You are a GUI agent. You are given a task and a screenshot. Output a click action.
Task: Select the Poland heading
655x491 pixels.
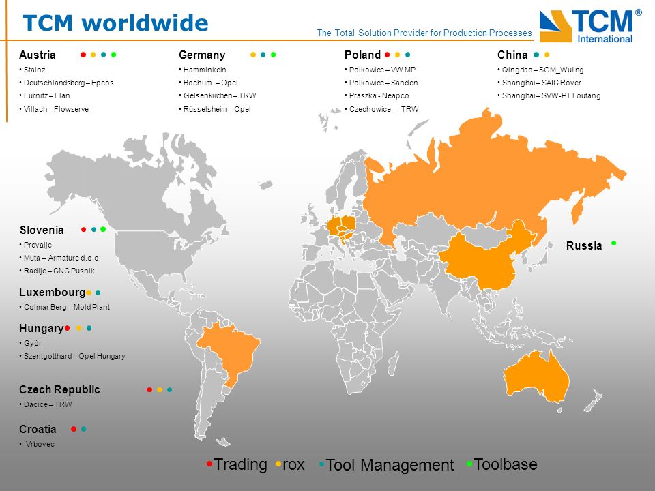[x=362, y=55]
